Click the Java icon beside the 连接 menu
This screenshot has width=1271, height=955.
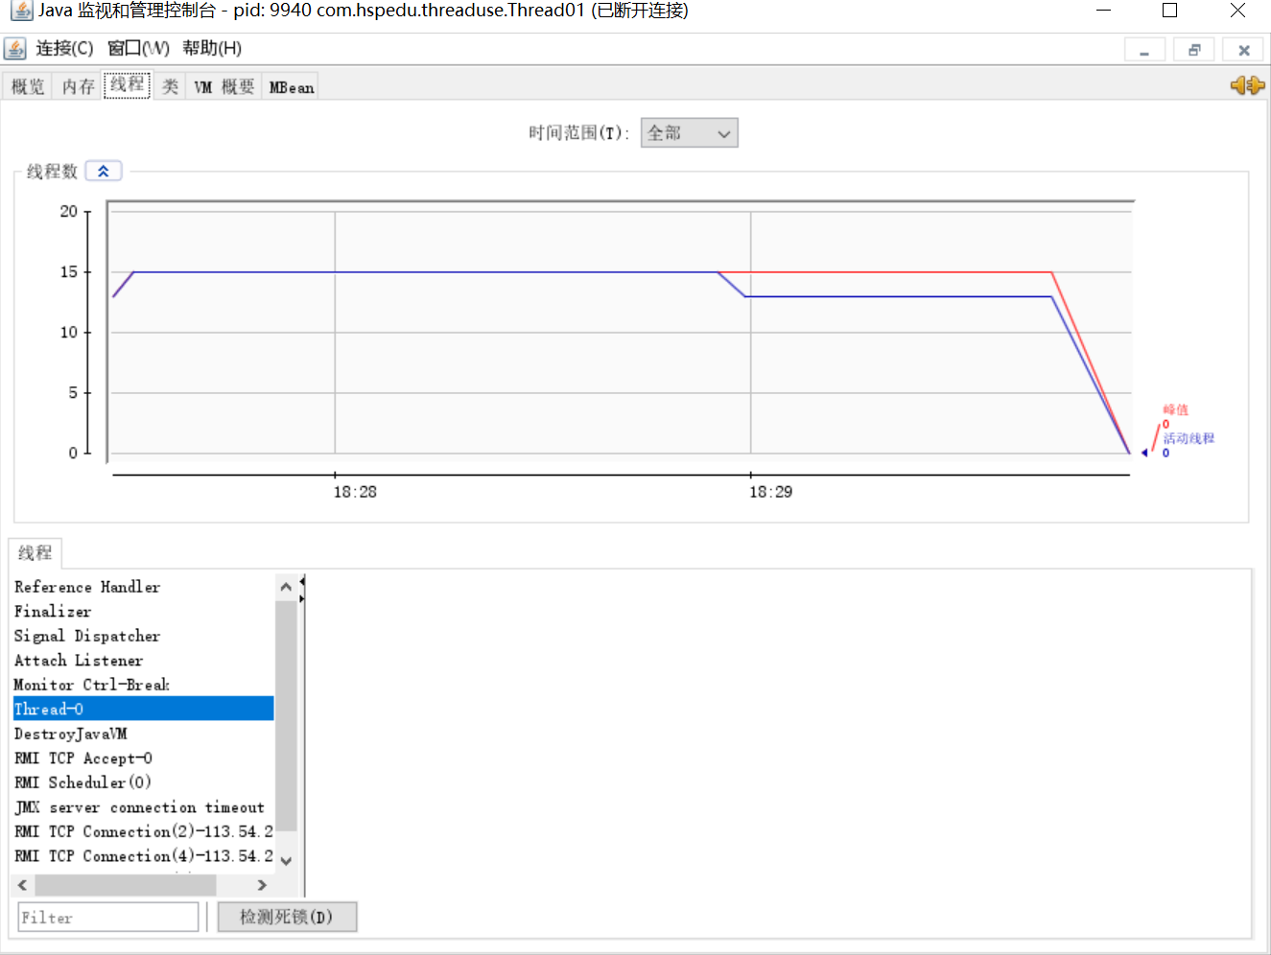(x=15, y=49)
